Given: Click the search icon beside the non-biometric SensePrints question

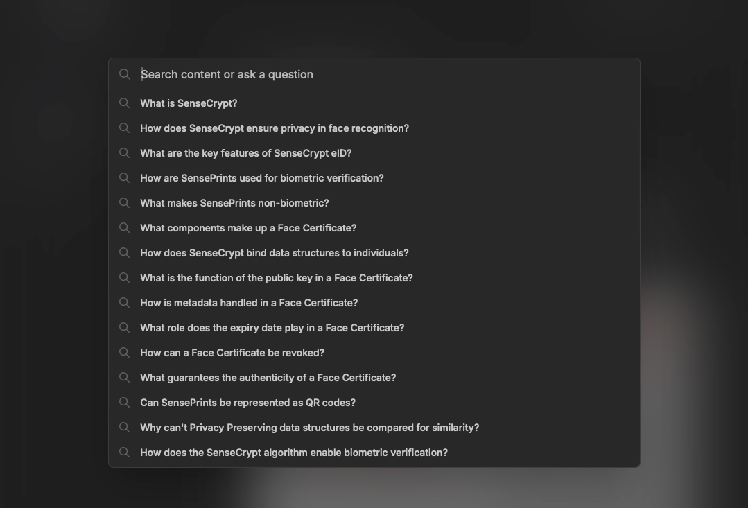Looking at the screenshot, I should (x=125, y=203).
